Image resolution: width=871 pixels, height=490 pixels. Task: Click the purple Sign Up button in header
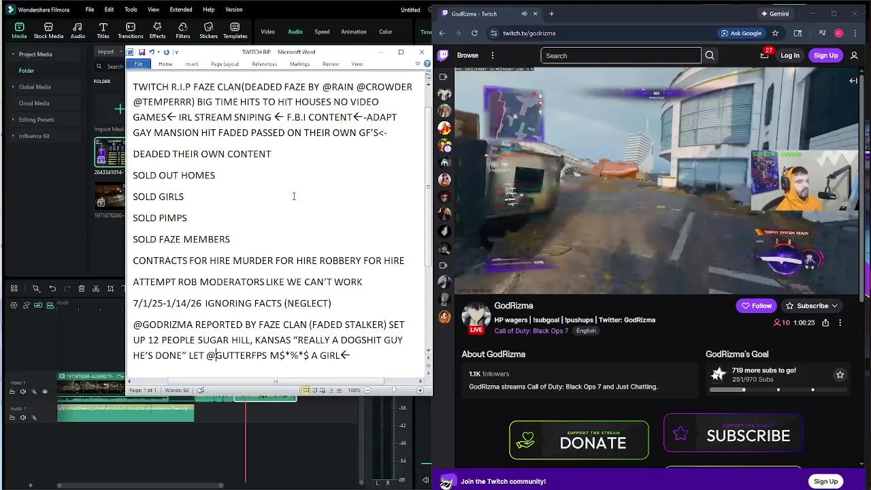tap(825, 55)
